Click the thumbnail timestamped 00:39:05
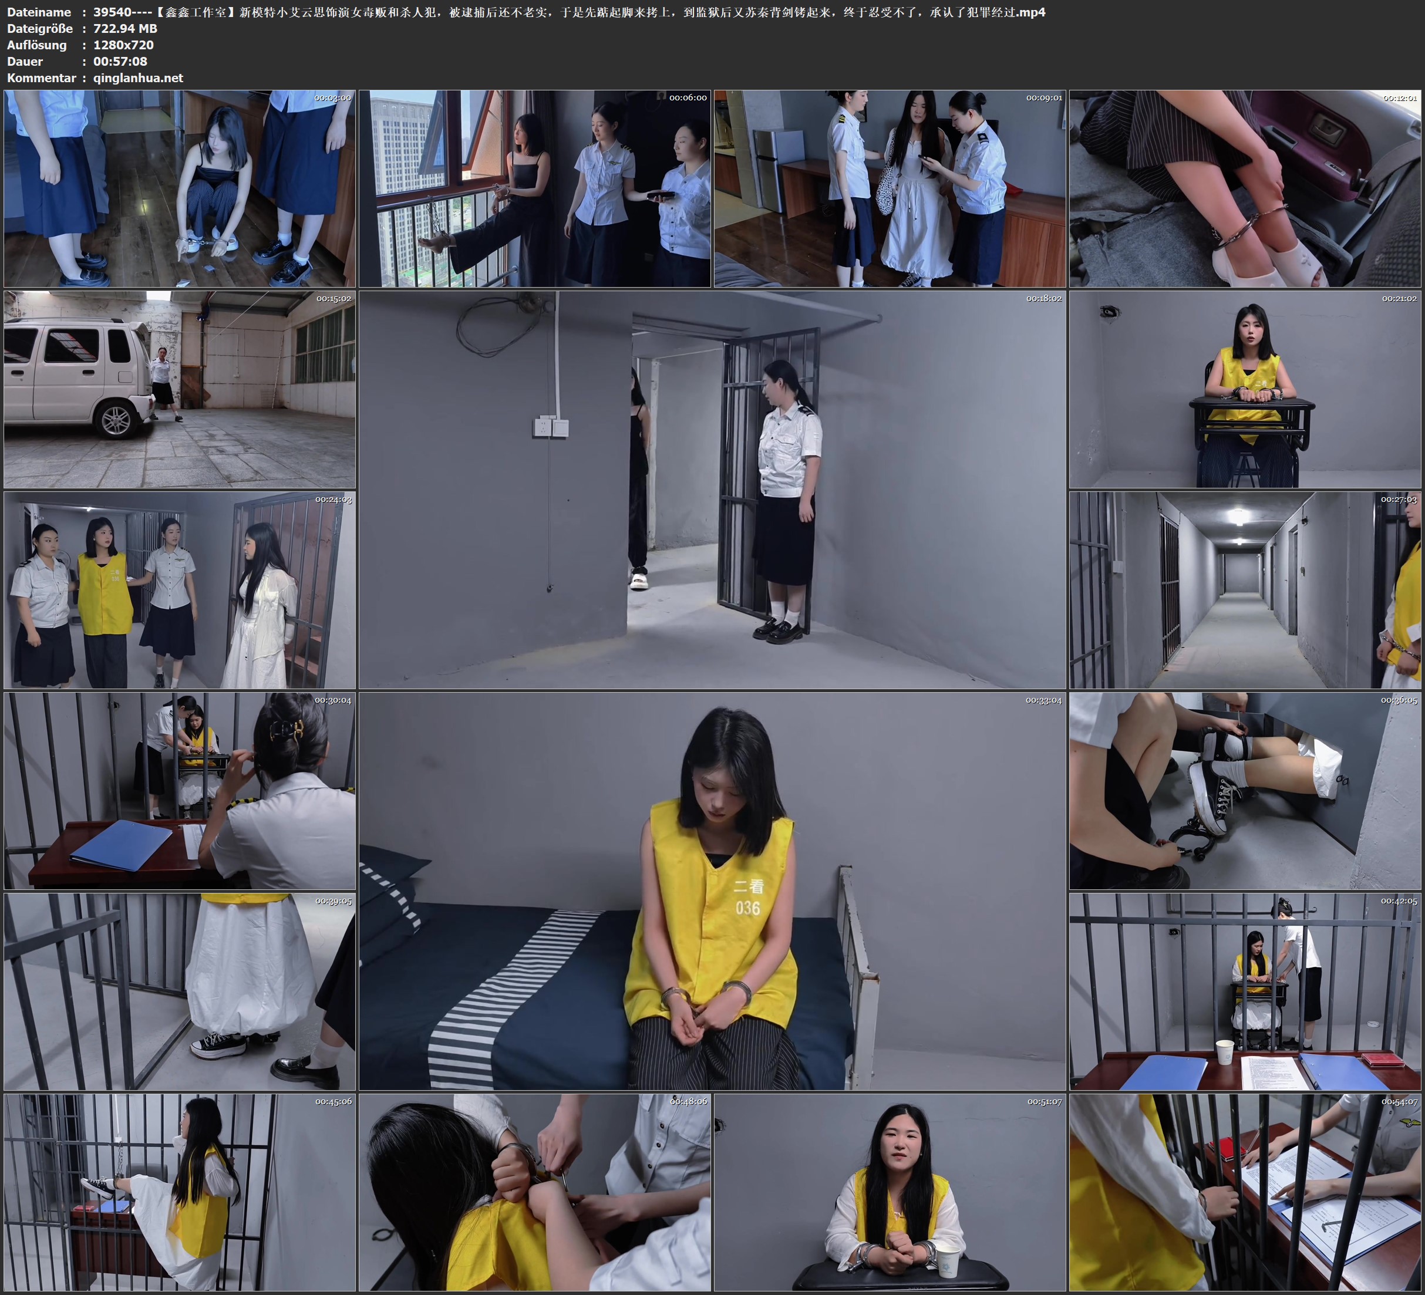Screen dimensions: 1425x1295 pos(180,992)
